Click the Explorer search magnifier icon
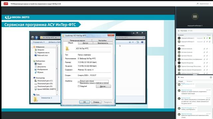213x119 pixels. pyautogui.click(x=143, y=37)
